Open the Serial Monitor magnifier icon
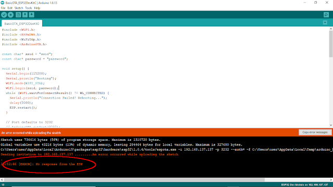Screen dimensions: 333x187 pyautogui.click(x=326, y=15)
